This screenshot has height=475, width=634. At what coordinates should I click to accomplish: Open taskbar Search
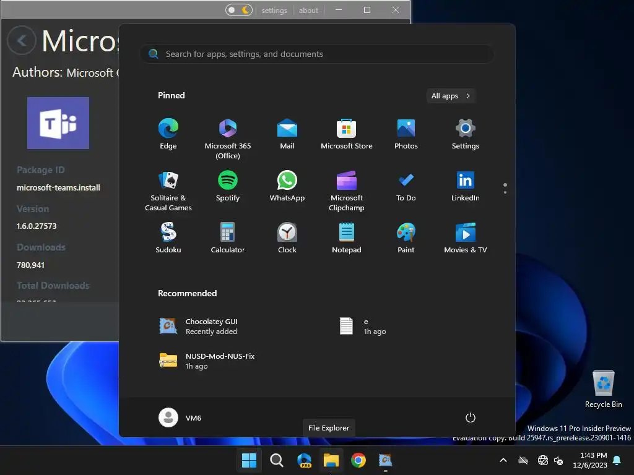pos(277,460)
